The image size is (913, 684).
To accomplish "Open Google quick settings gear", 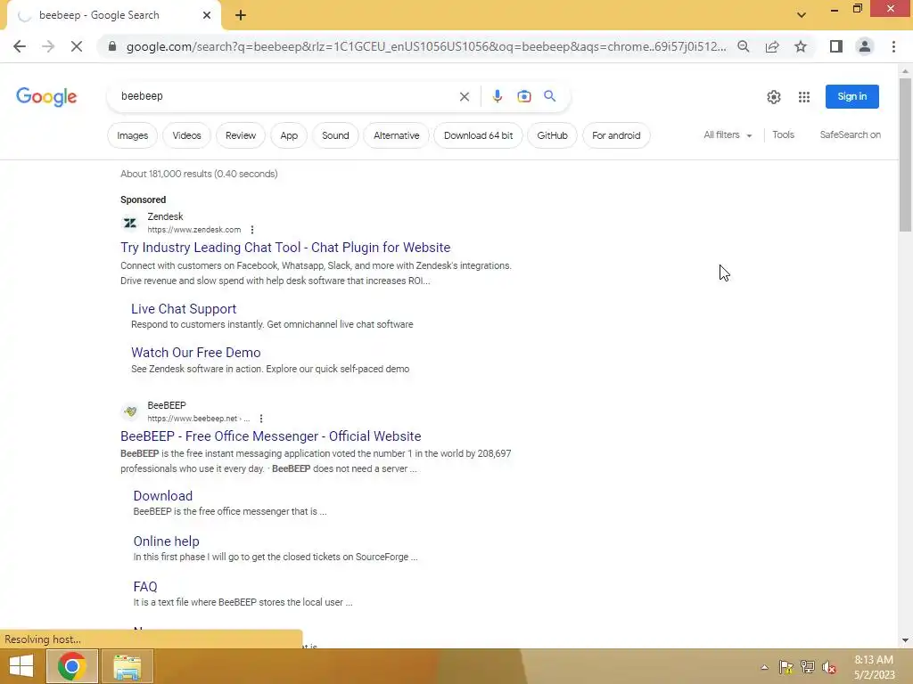I will click(x=773, y=96).
